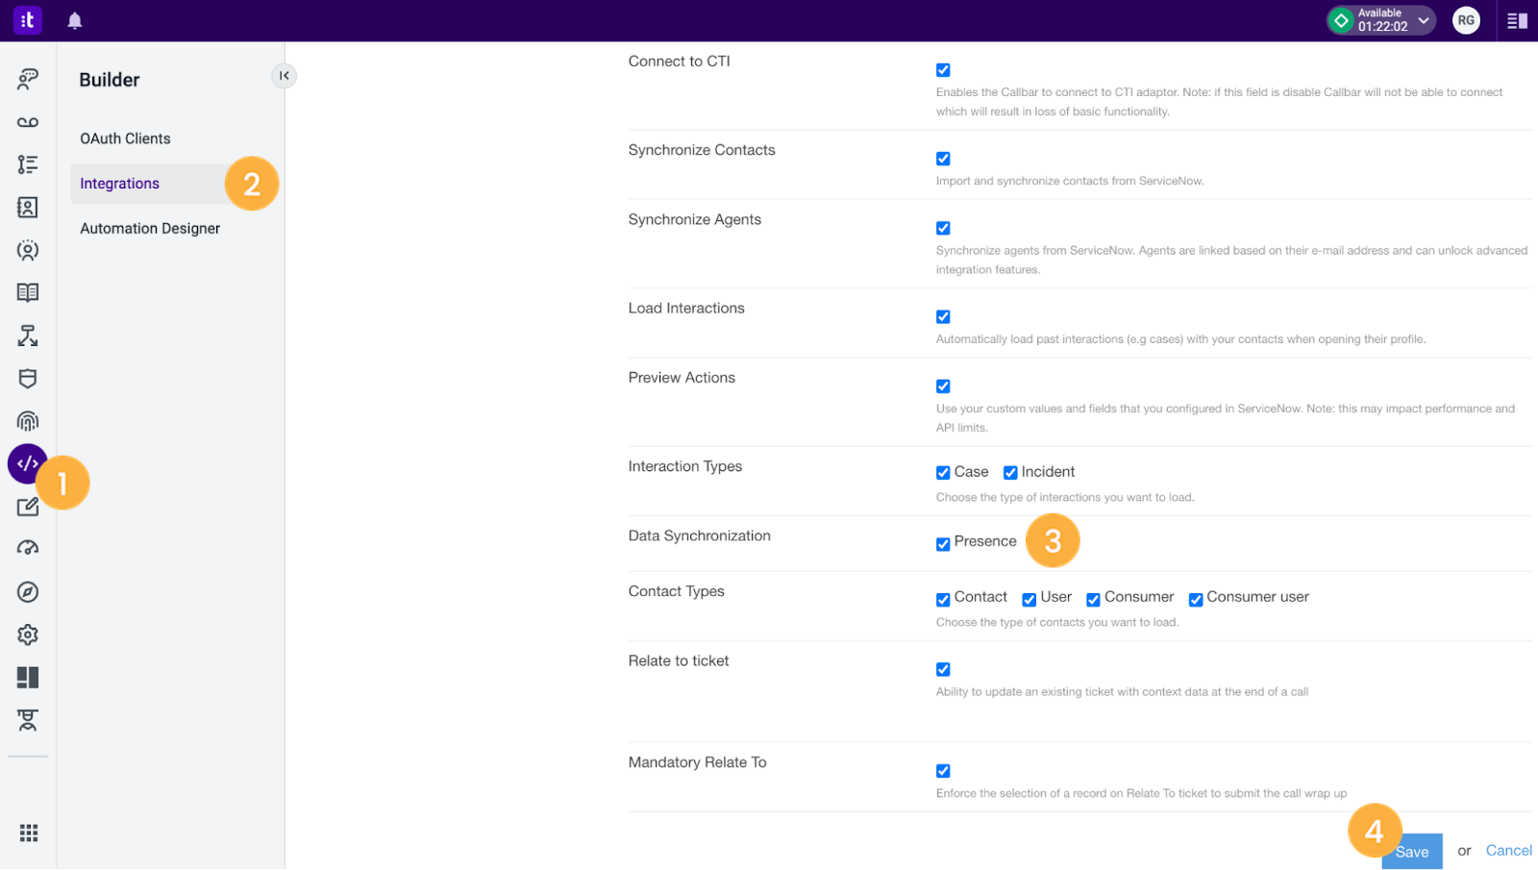Toggle the Relate to ticket checkbox
This screenshot has width=1538, height=870.
click(943, 669)
